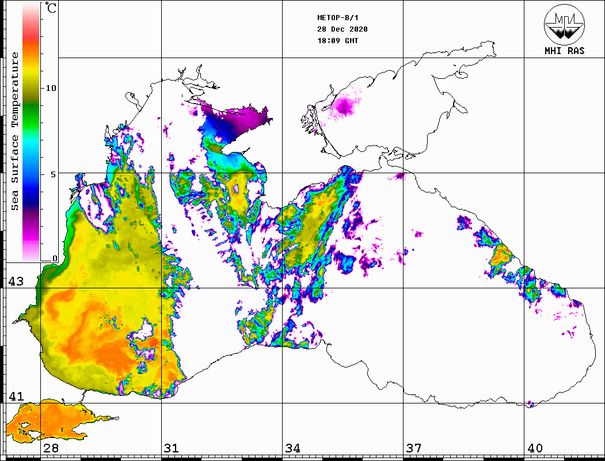605x461 pixels.
Task: Click the '0' tick on temperature scale
Action: pyautogui.click(x=55, y=258)
